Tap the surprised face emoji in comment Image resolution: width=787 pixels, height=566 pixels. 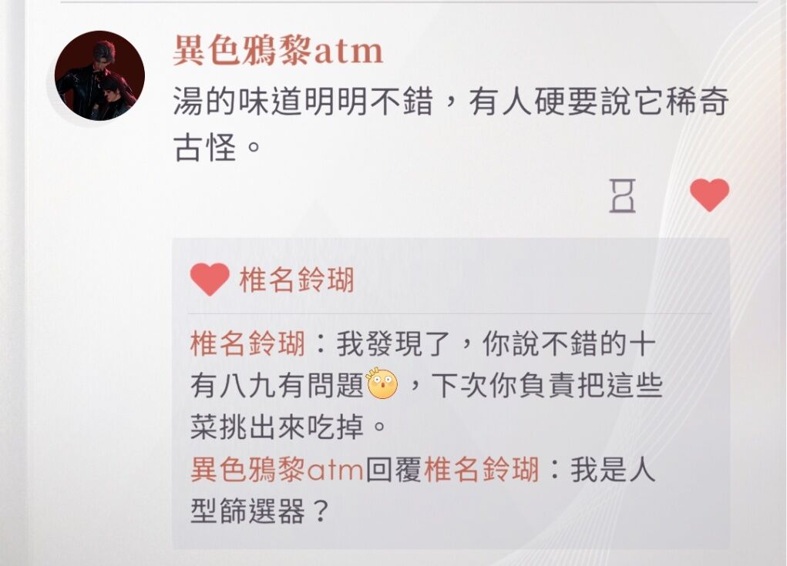click(382, 383)
